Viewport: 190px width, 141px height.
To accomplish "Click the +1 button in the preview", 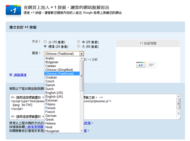I will [141, 65].
